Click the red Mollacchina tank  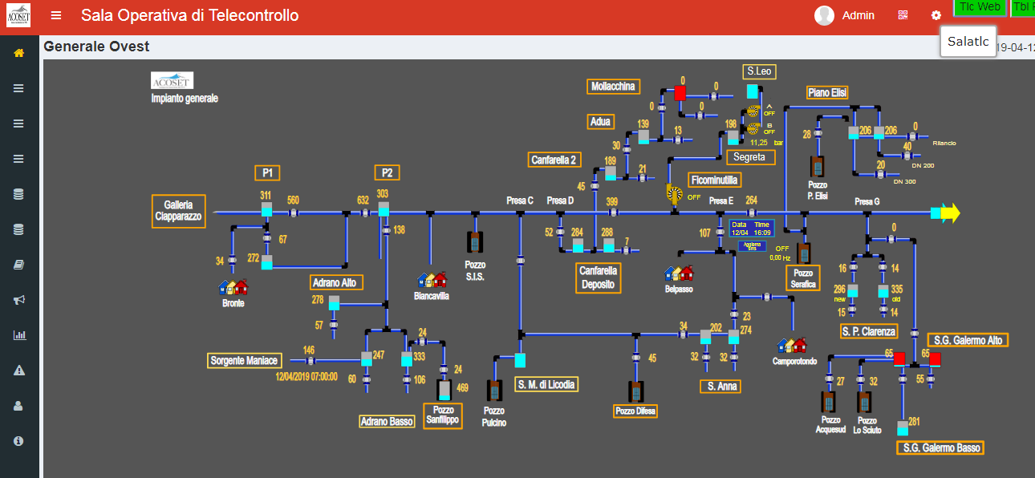[680, 93]
